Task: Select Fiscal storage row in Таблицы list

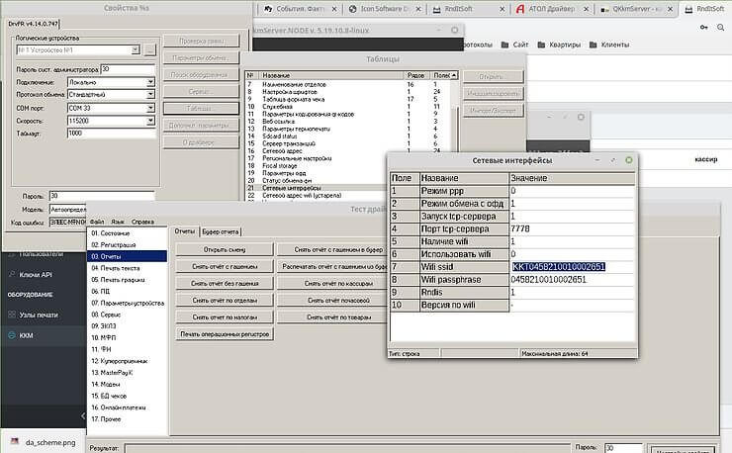Action: coord(316,166)
